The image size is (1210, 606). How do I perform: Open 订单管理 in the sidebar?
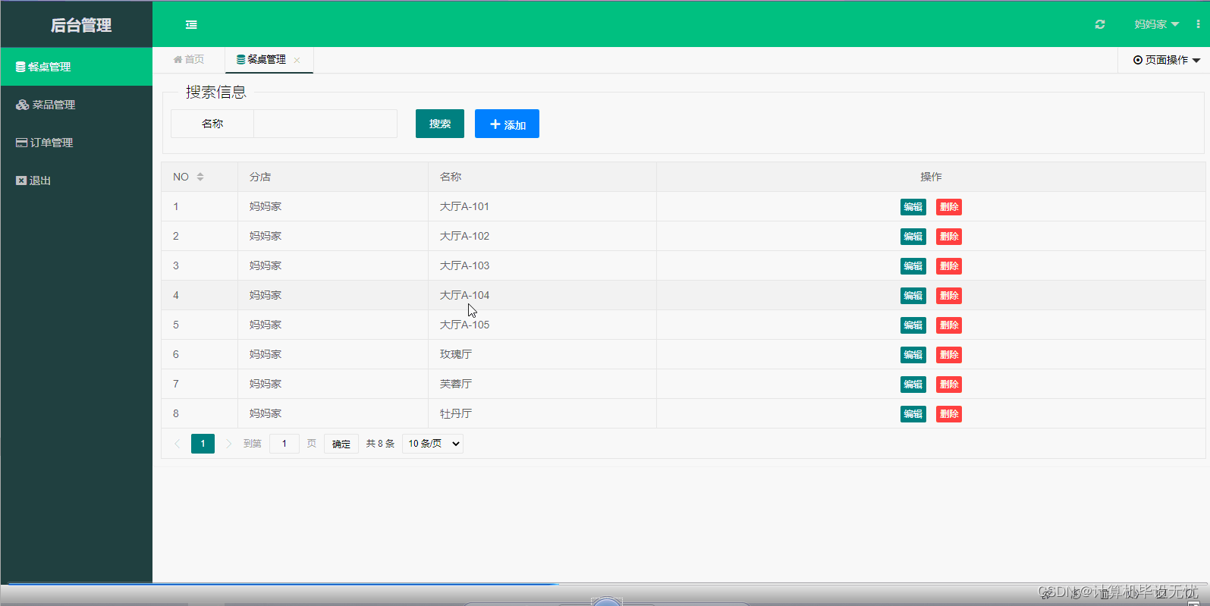coord(77,143)
